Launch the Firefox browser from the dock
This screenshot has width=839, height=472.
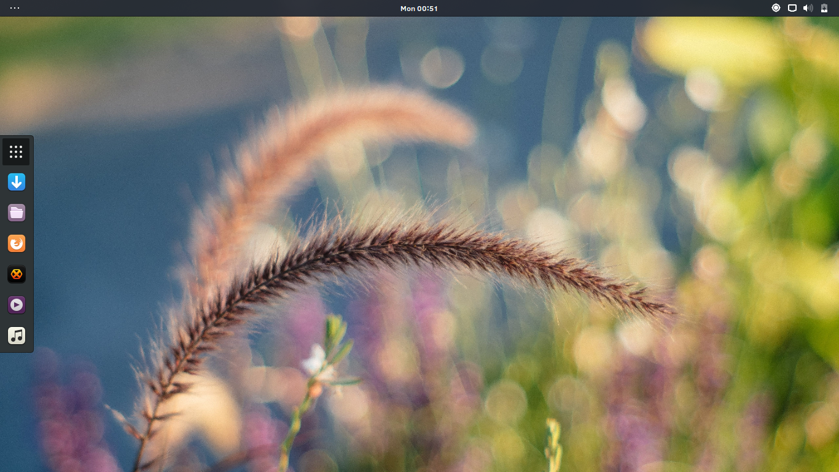tap(17, 243)
